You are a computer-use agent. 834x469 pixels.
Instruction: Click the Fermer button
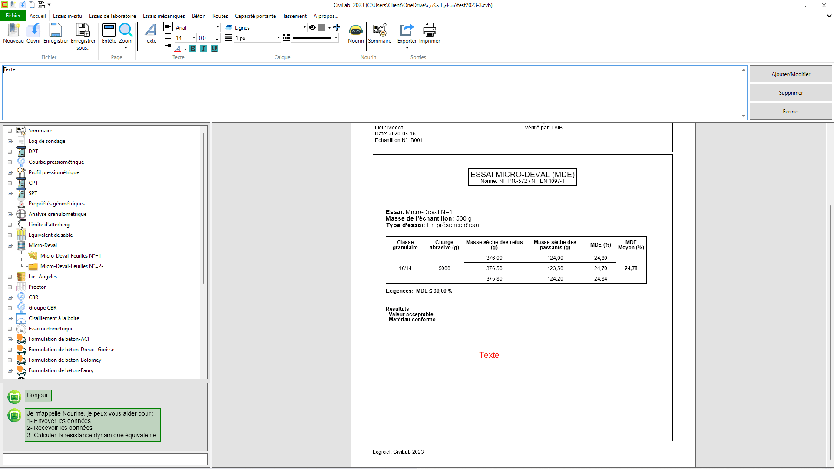tap(791, 111)
